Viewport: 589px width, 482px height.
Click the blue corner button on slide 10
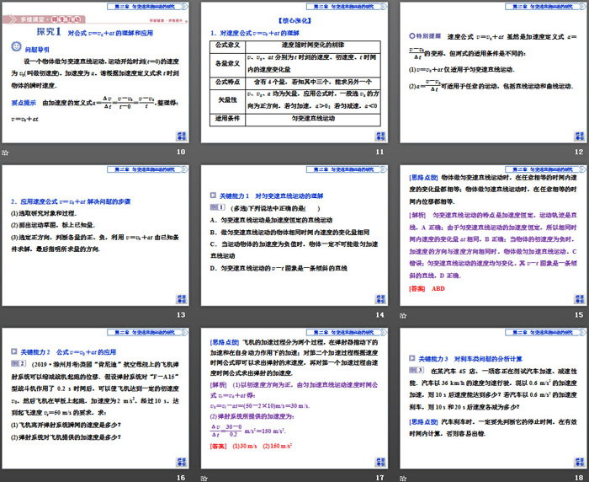click(x=180, y=136)
